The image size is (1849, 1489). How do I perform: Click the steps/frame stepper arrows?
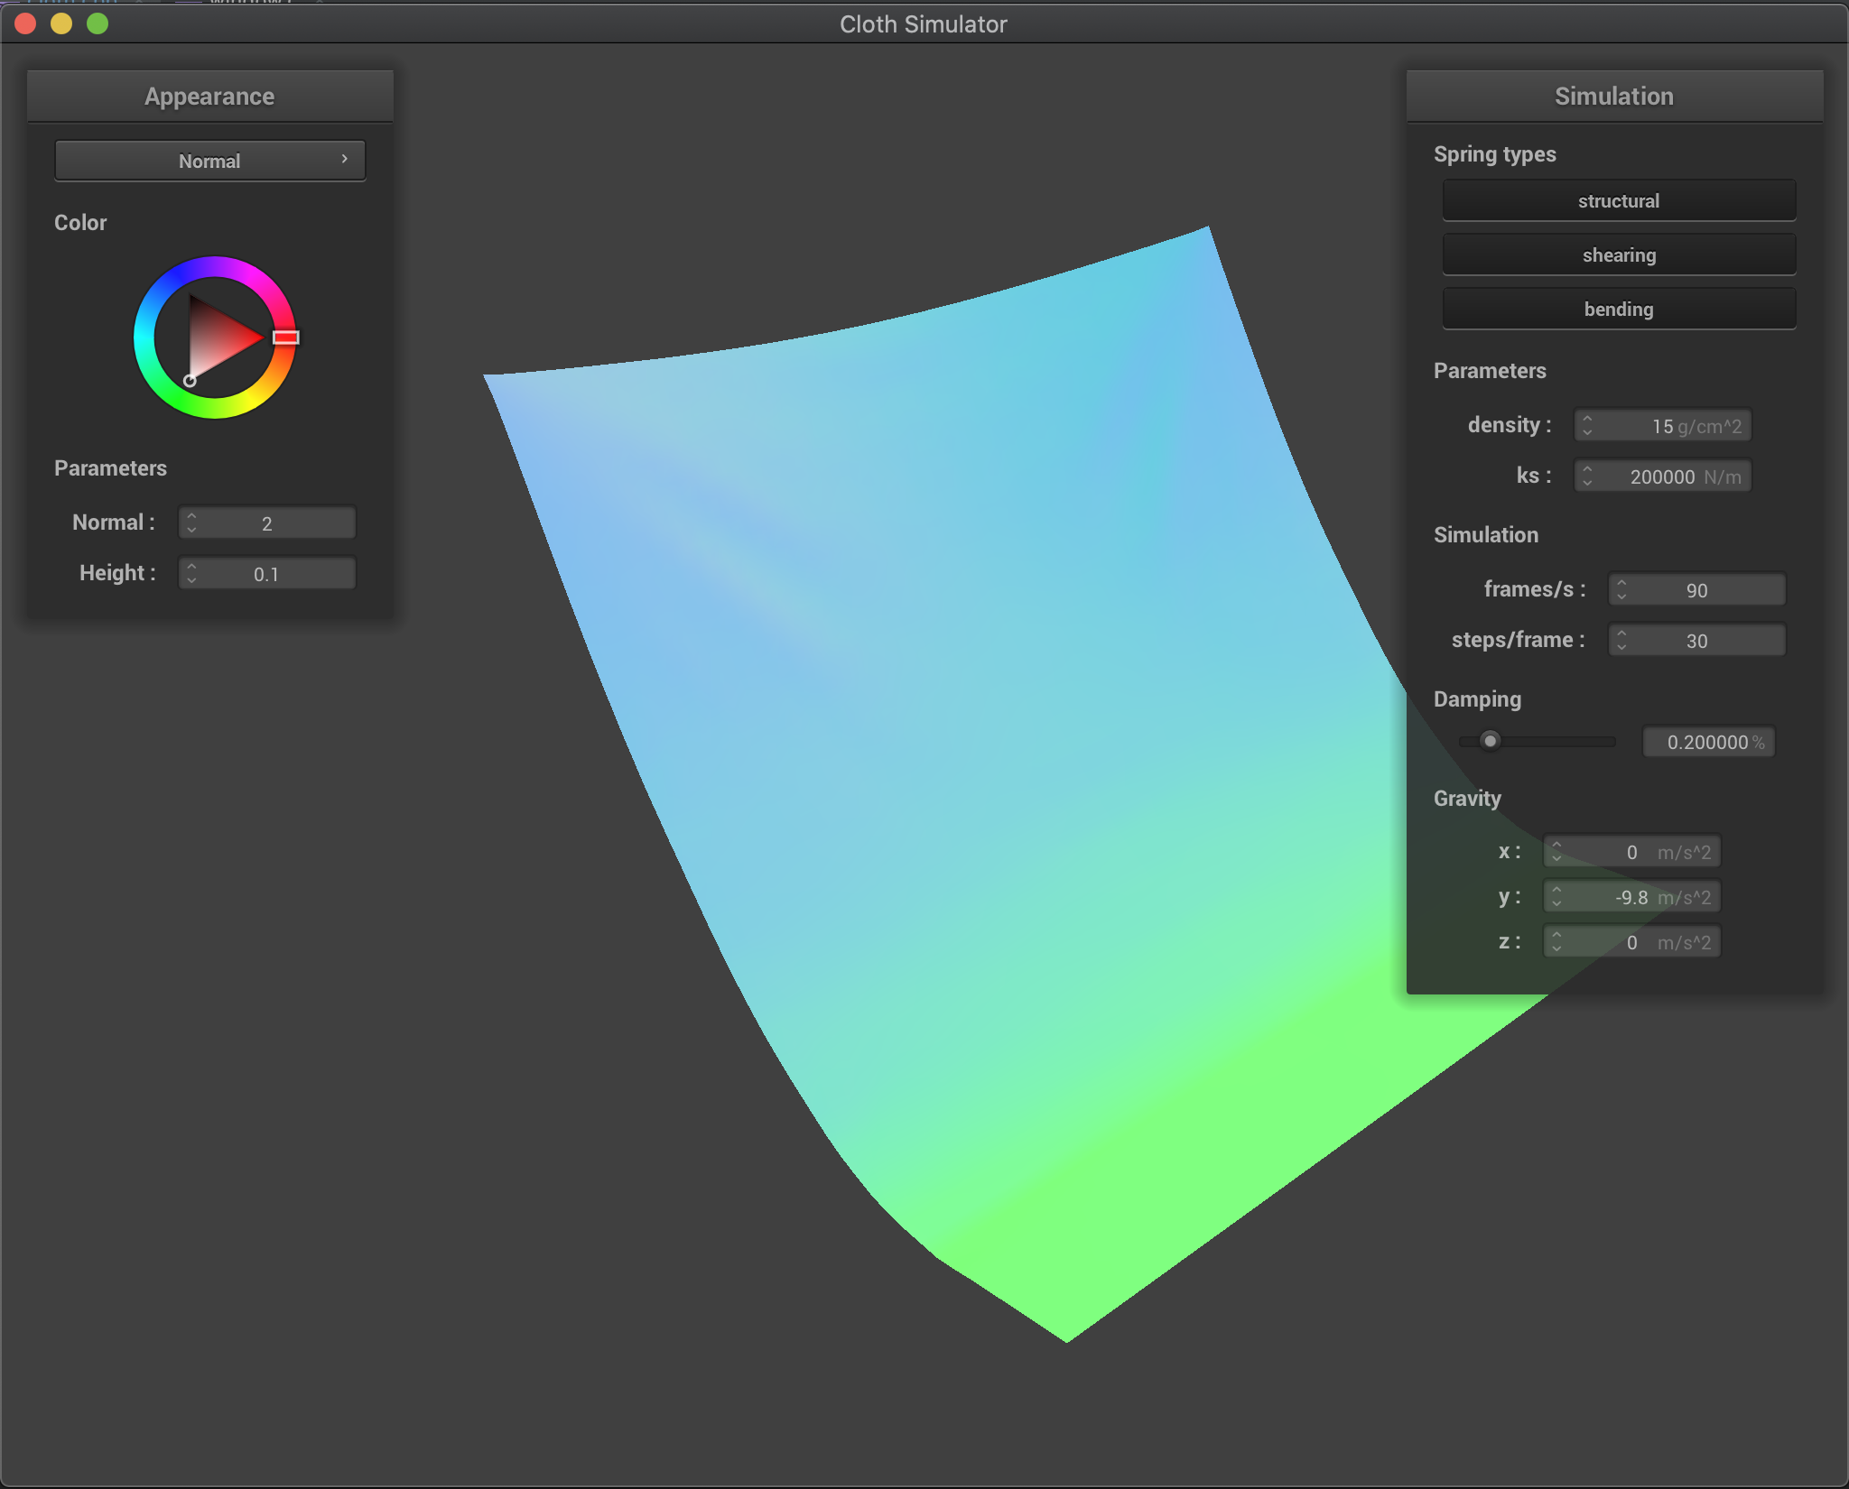pos(1621,640)
